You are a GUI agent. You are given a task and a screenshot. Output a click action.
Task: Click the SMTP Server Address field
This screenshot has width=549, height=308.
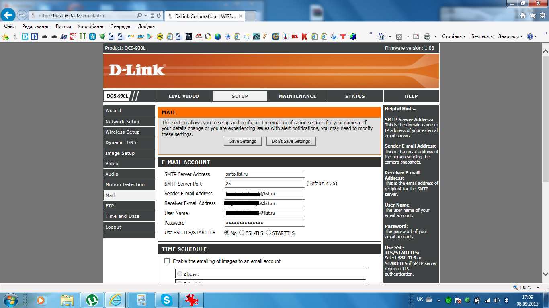(264, 174)
